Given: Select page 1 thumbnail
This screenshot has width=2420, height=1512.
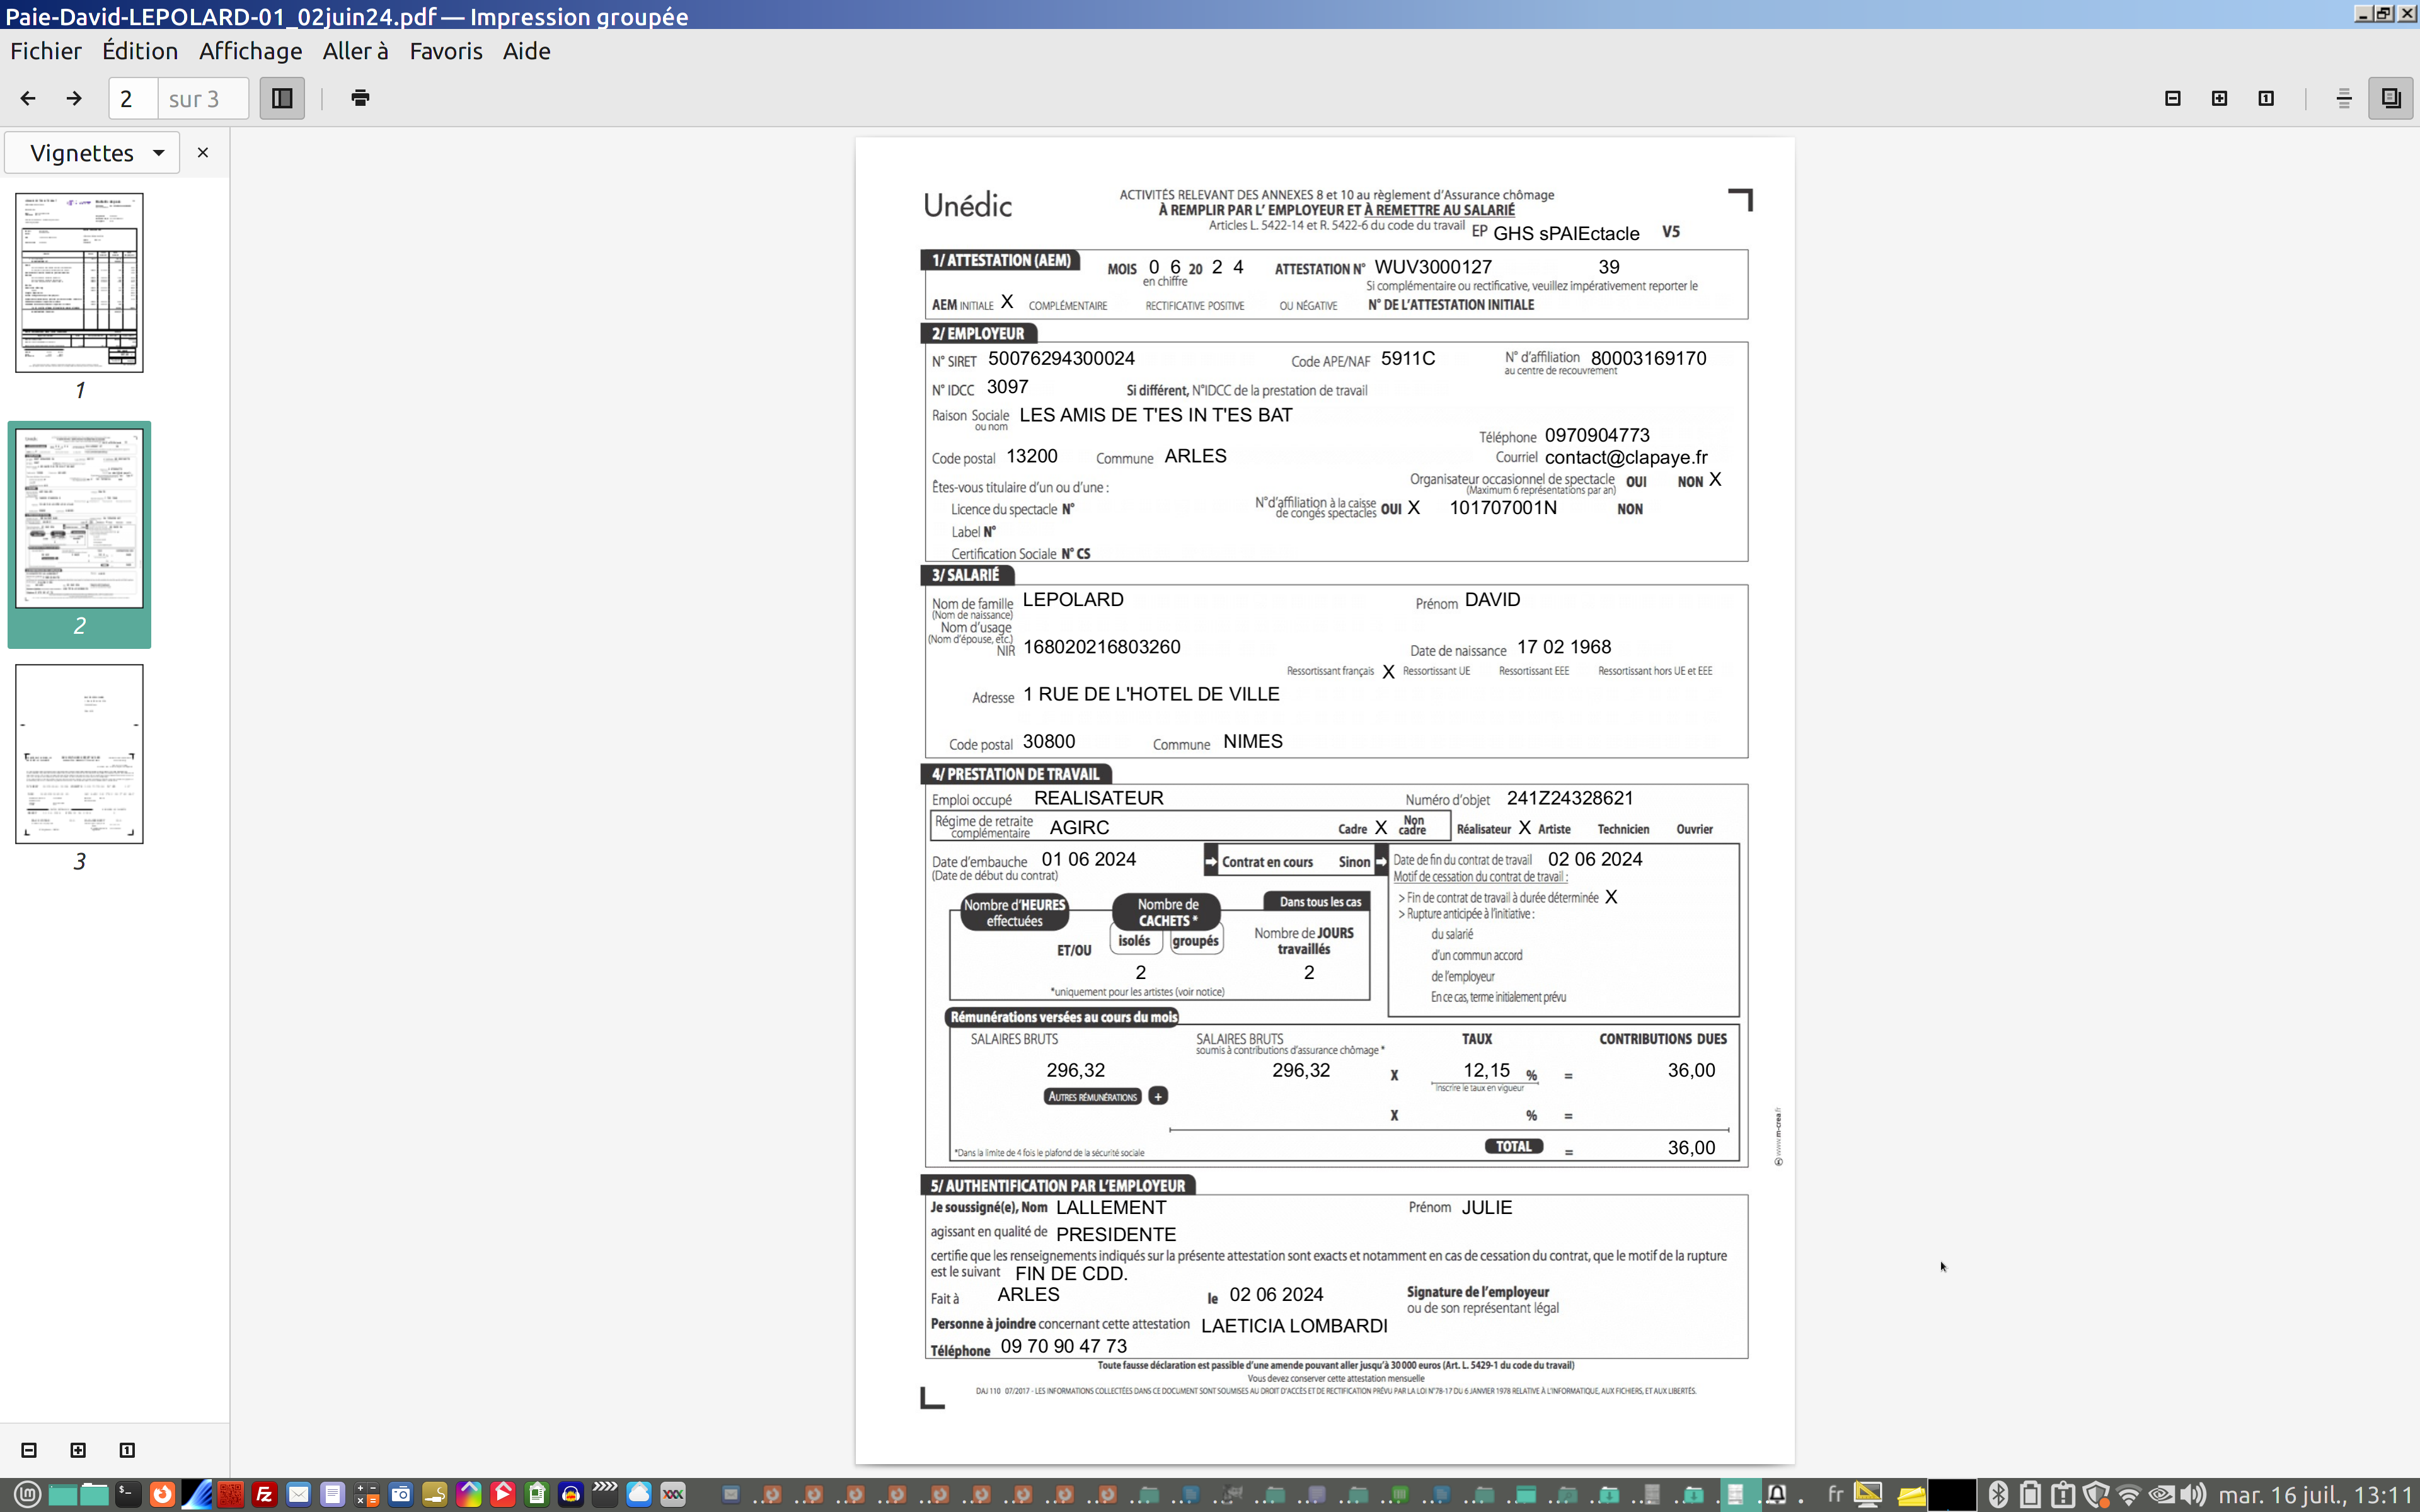Looking at the screenshot, I should point(79,283).
